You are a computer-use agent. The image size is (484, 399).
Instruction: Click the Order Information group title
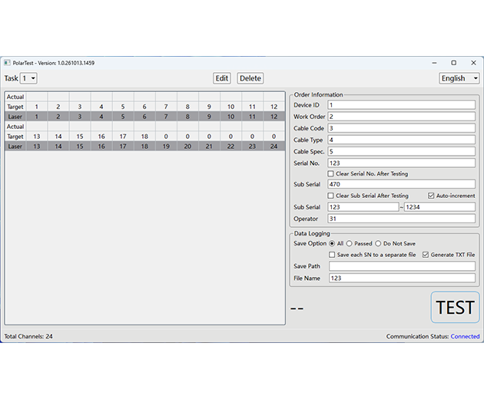[x=318, y=94]
